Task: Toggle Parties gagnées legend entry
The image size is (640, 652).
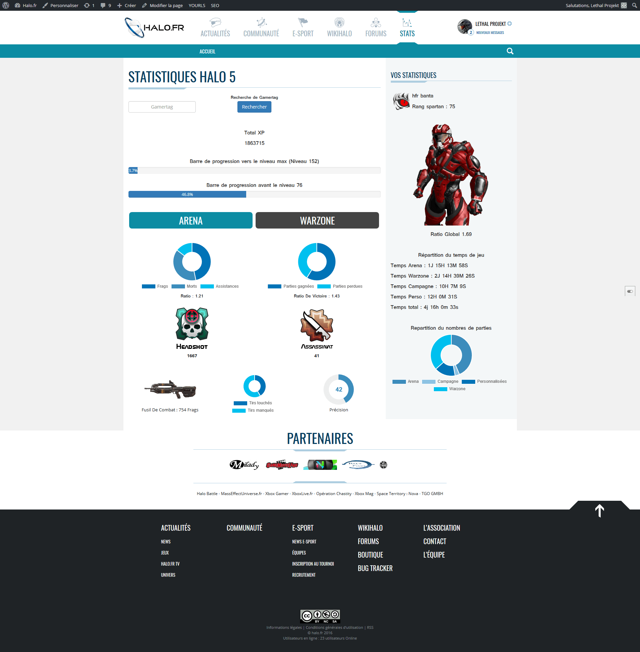Action: click(x=291, y=286)
